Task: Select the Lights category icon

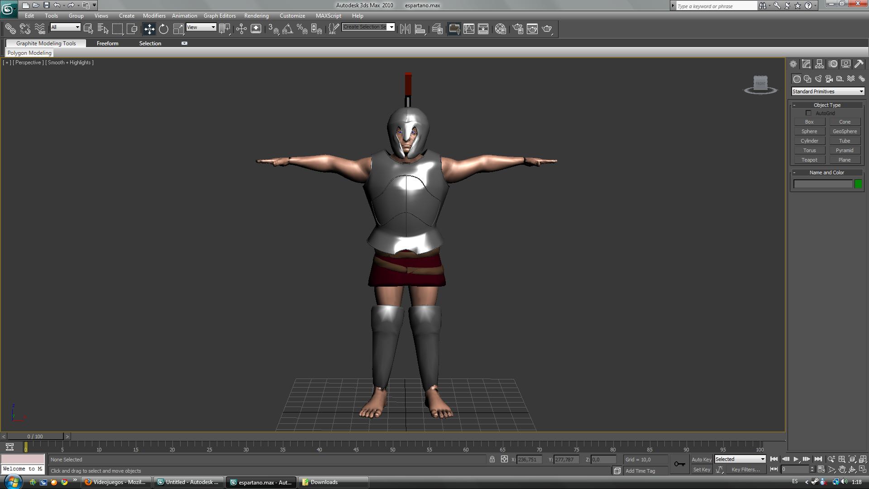Action: 818,79
